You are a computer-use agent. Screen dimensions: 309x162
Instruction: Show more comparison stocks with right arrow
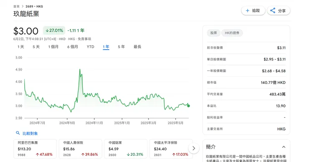pos(194,148)
